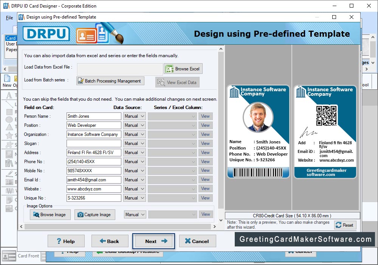The width and height of the screenshot is (378, 265).
Task: Open Website data source dropdown
Action: 135,189
